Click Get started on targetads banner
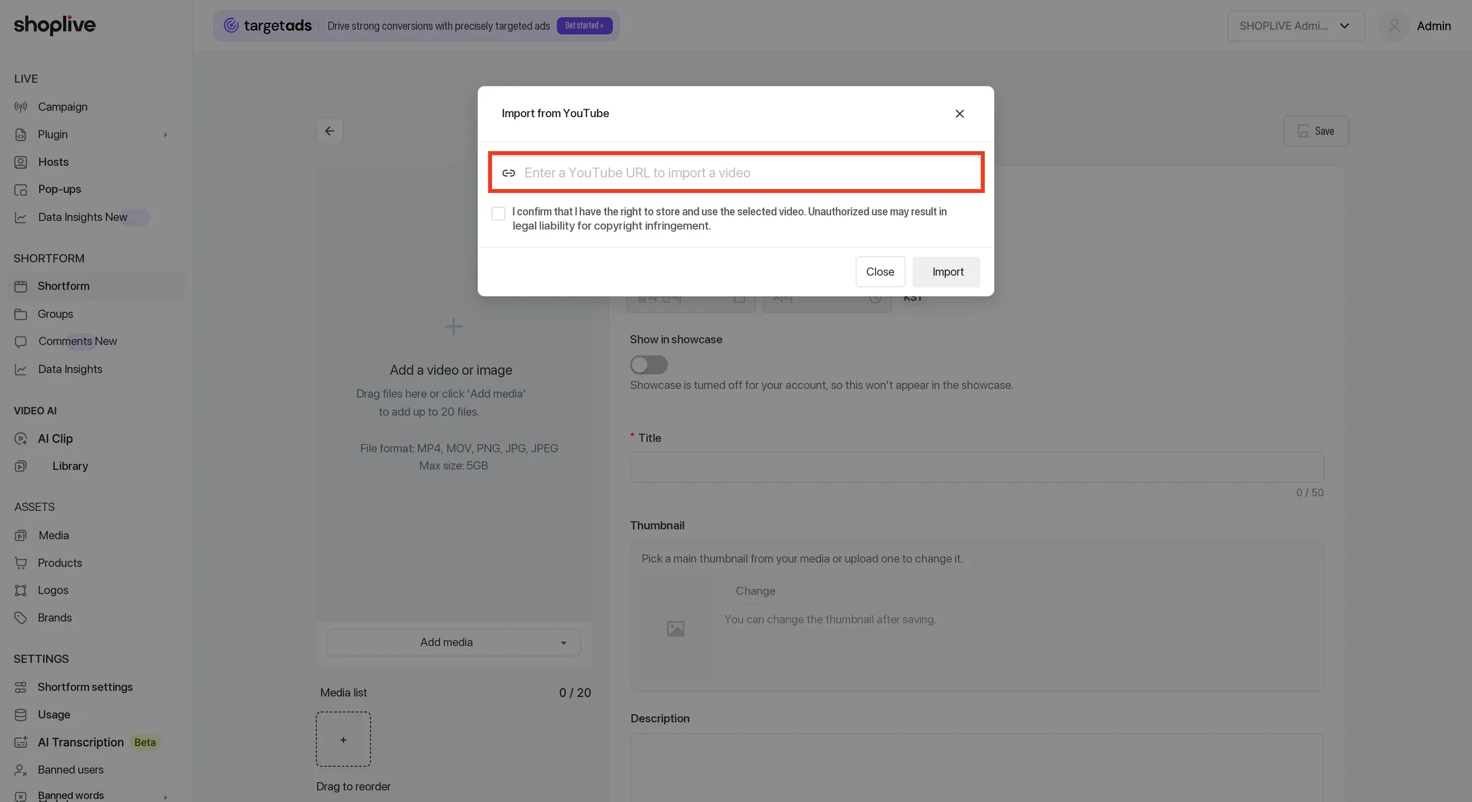Image resolution: width=1472 pixels, height=802 pixels. coord(585,25)
